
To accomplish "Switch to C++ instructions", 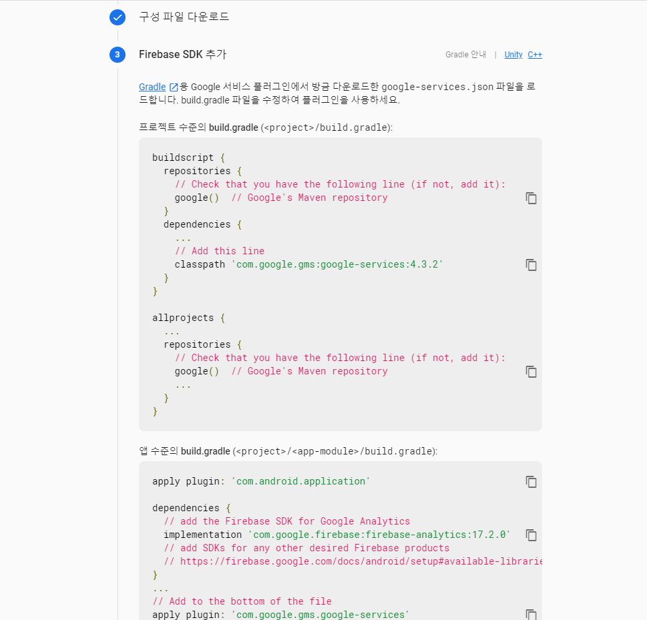I will [535, 55].
